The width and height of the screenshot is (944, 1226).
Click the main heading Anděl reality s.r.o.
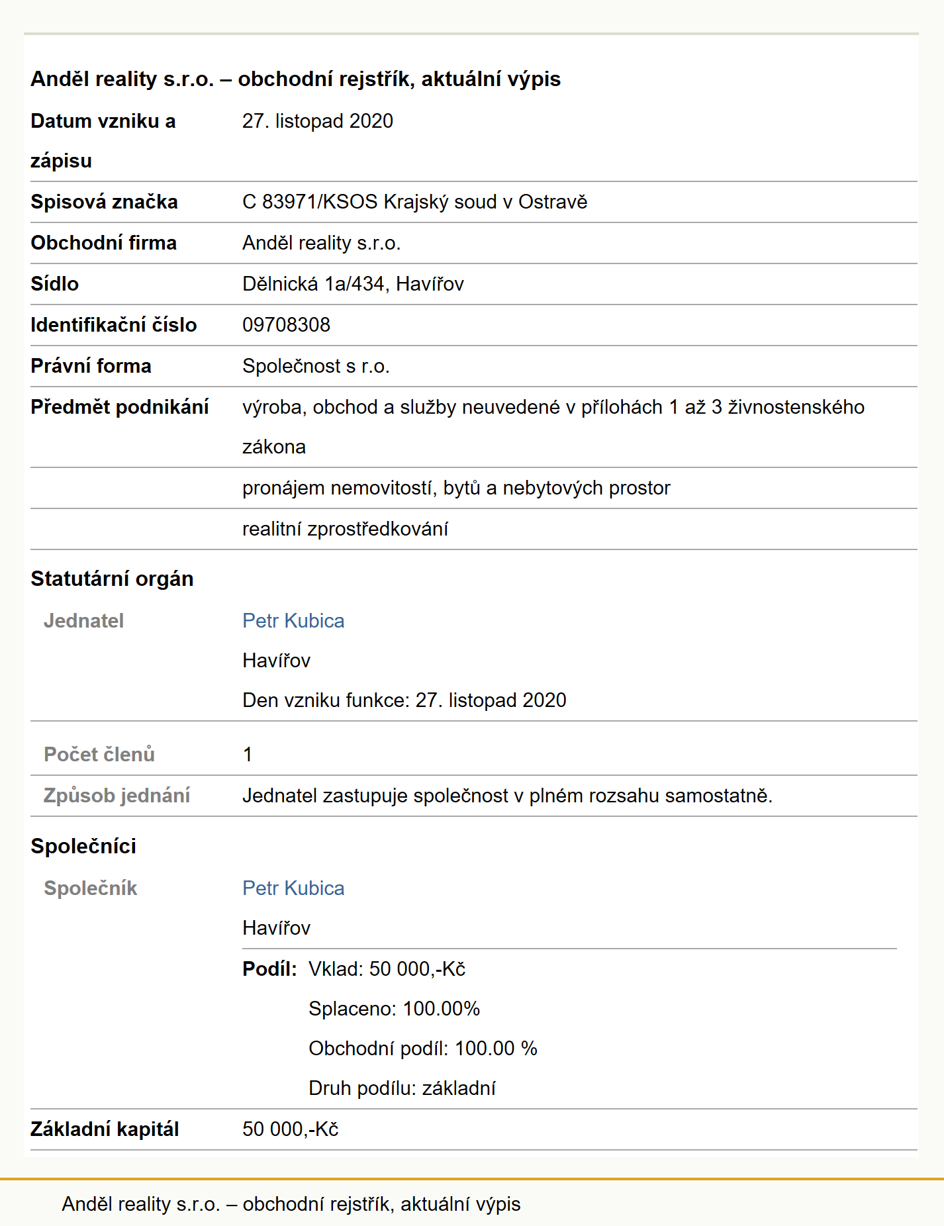coord(295,79)
